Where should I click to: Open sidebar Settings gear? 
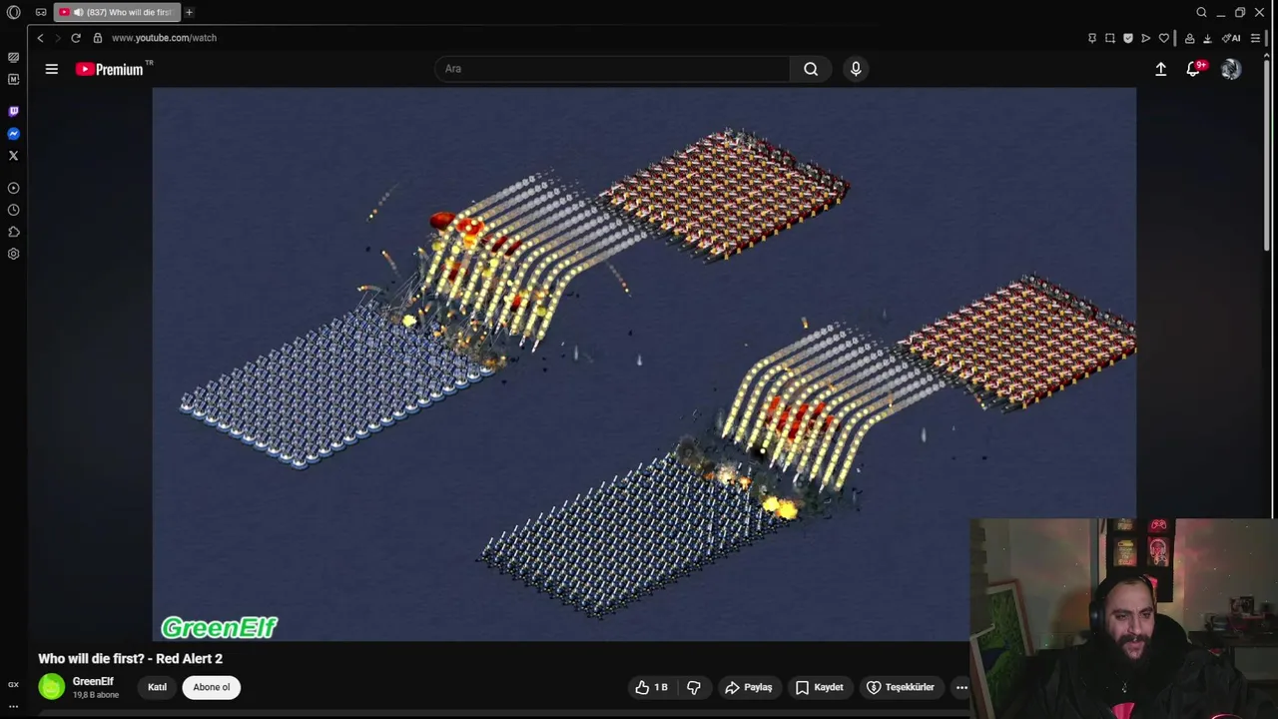tap(13, 254)
